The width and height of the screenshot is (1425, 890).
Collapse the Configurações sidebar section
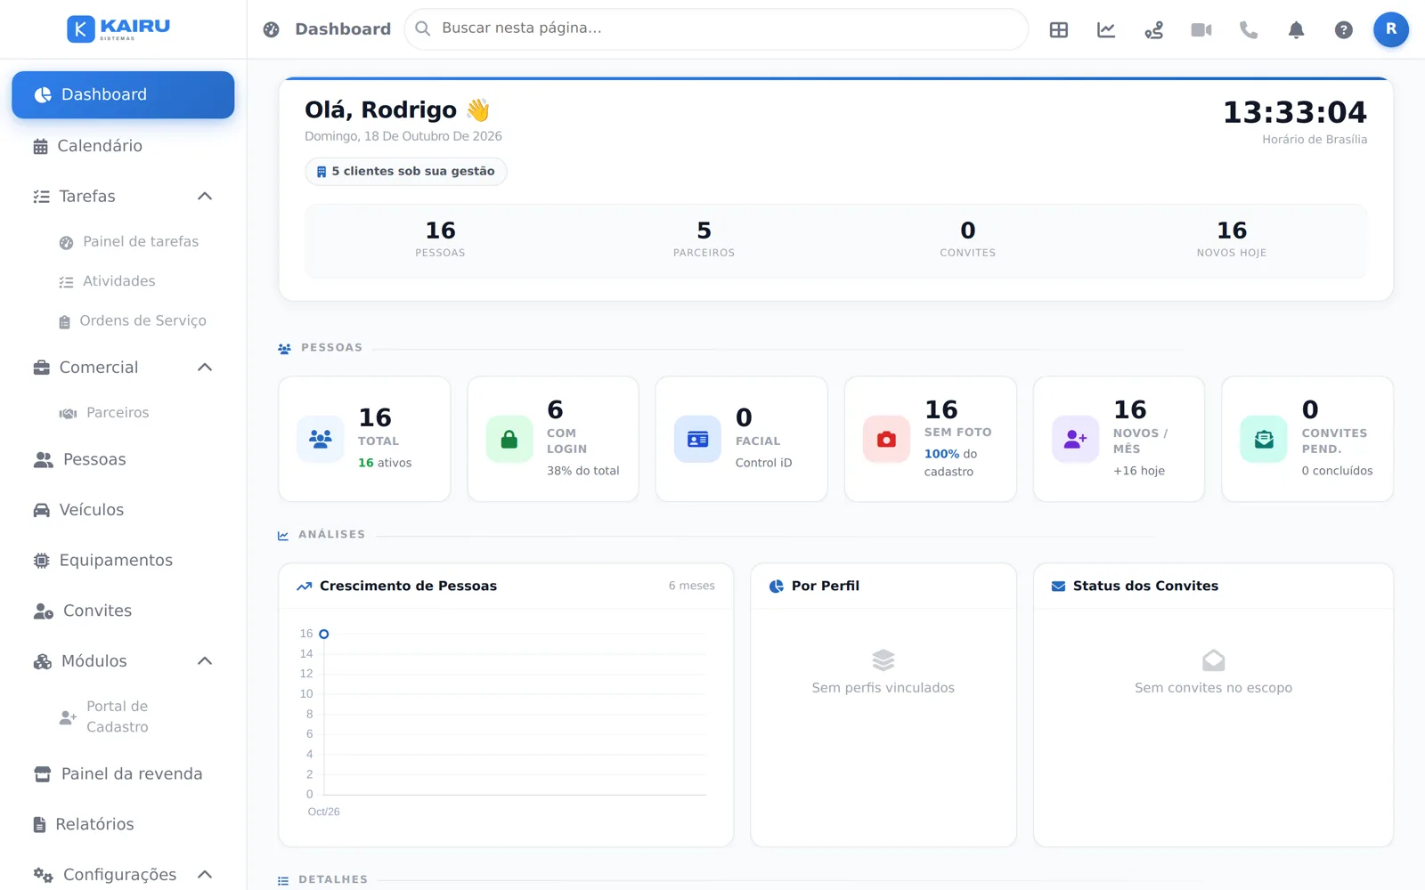pos(205,874)
